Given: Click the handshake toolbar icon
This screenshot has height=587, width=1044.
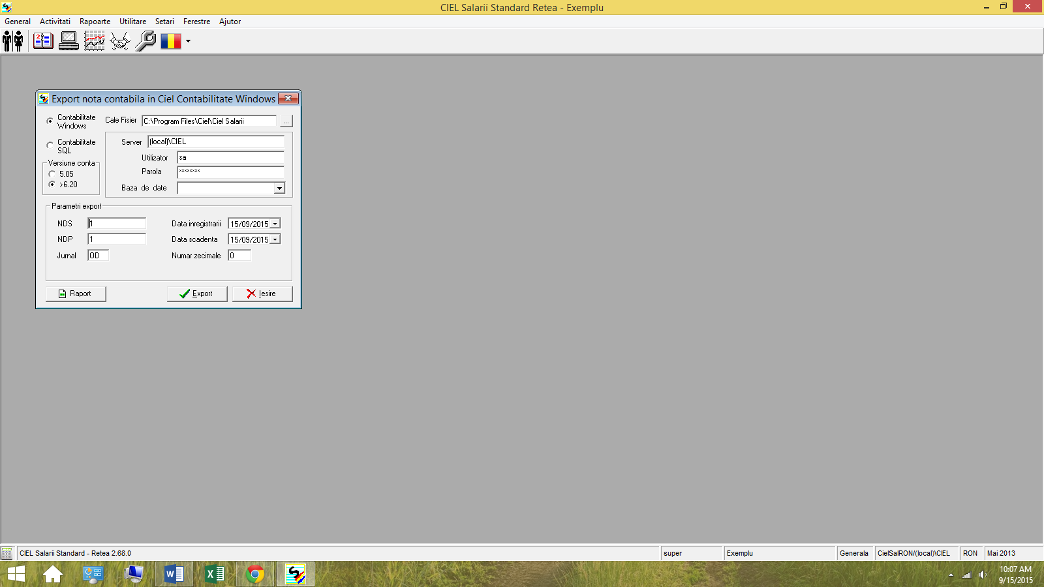Looking at the screenshot, I should (x=120, y=41).
